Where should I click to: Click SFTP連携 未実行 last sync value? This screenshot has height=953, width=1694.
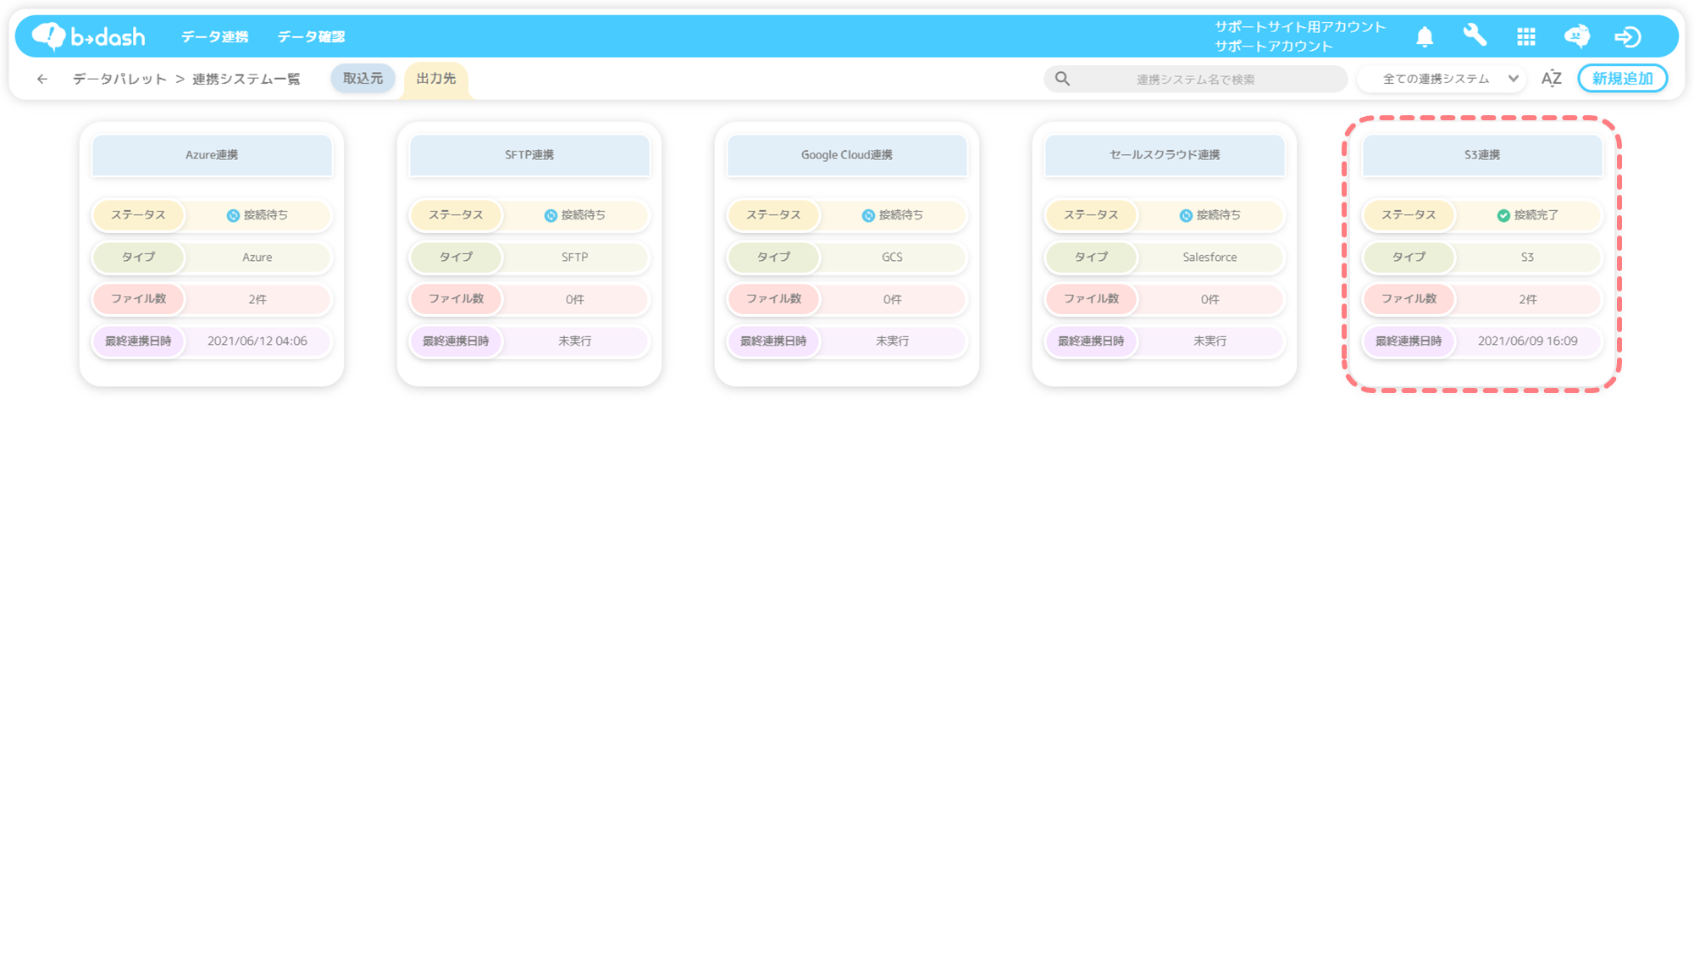[574, 341]
